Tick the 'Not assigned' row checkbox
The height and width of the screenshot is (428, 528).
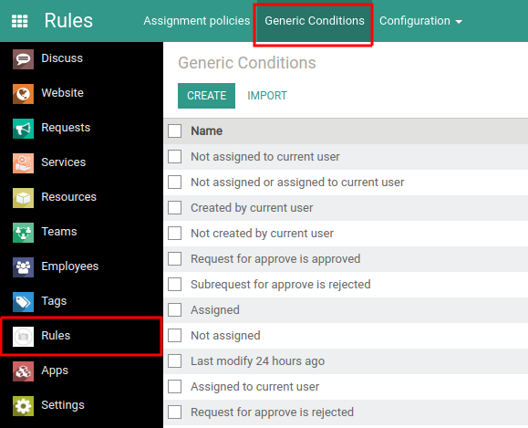174,335
